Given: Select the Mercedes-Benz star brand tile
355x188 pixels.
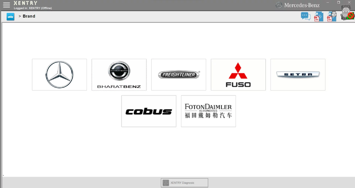Looking at the screenshot, I should (59, 75).
